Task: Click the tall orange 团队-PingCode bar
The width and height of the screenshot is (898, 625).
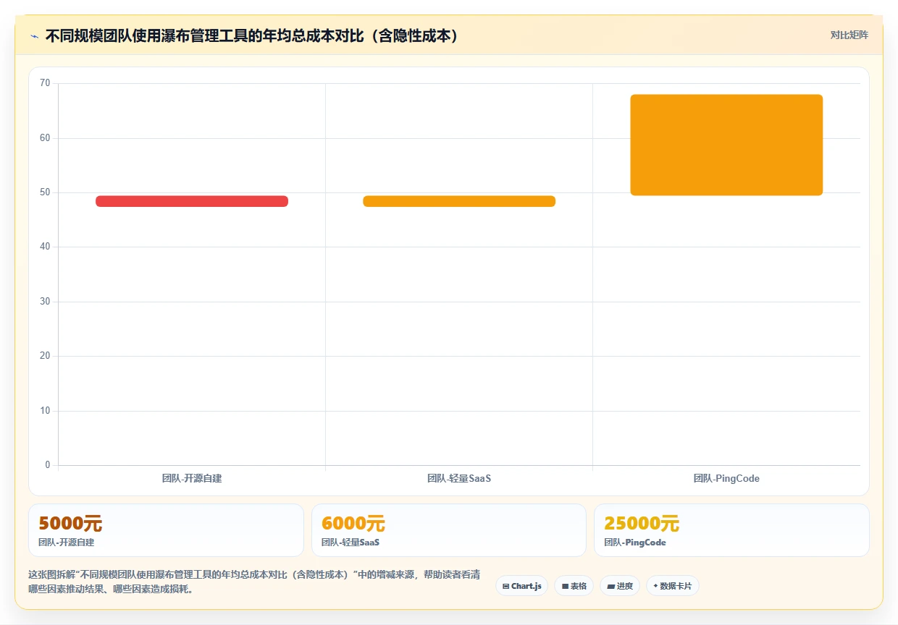Action: (x=726, y=145)
